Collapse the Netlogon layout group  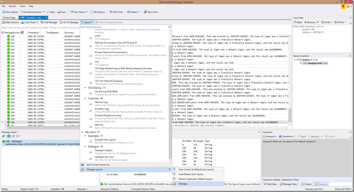pos(85,146)
